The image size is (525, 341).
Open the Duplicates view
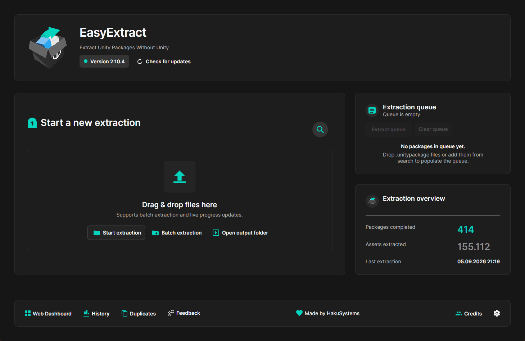(x=139, y=314)
